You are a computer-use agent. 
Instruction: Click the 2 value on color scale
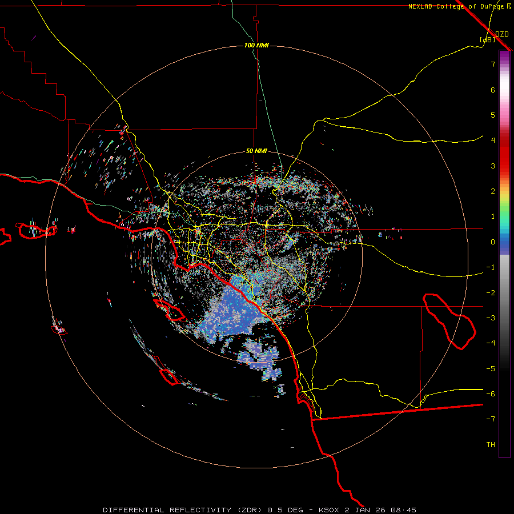click(493, 191)
